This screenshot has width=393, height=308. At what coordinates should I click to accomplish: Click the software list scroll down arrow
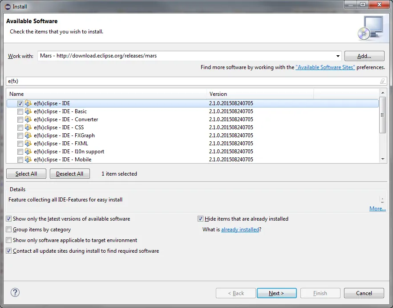(383, 159)
